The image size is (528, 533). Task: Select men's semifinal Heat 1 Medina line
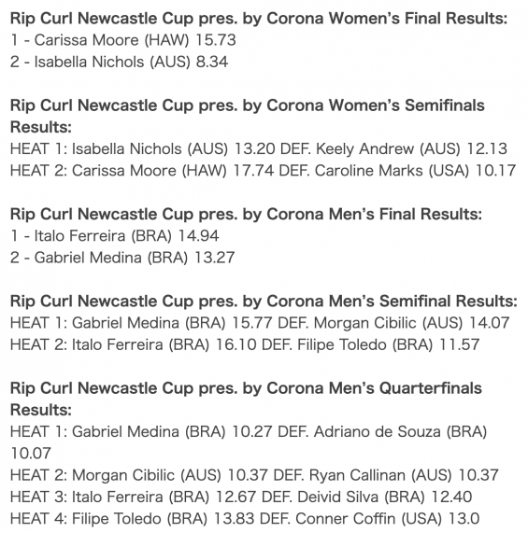[260, 323]
